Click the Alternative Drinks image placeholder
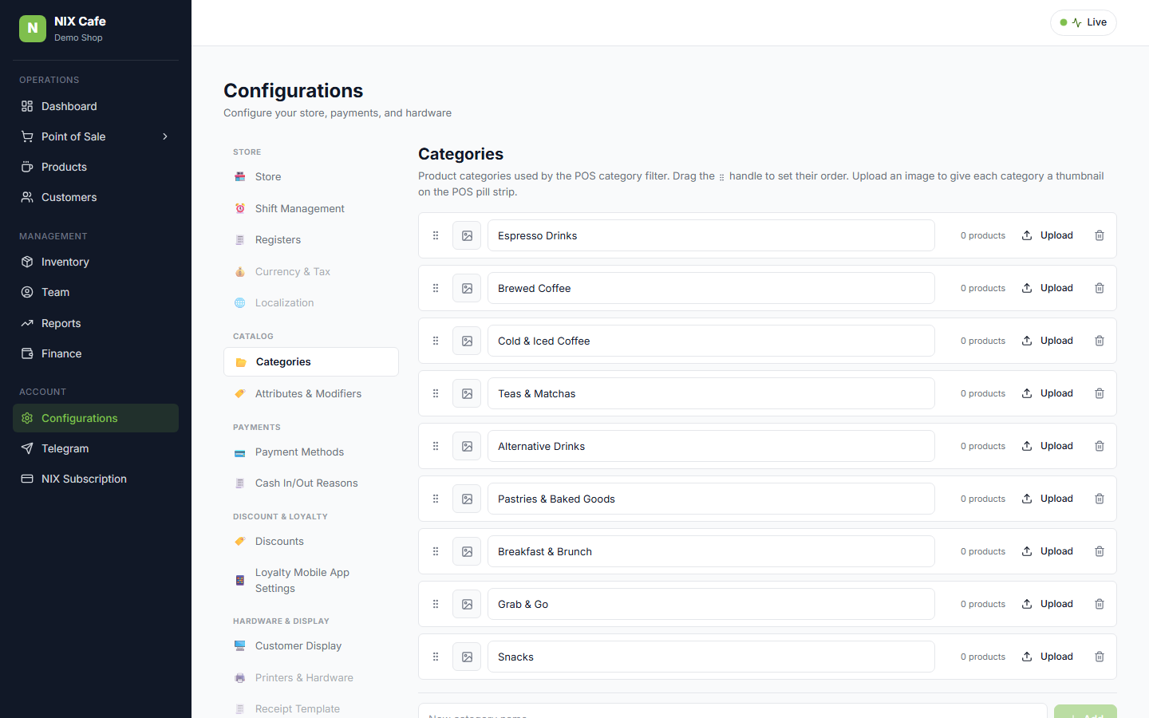Image resolution: width=1149 pixels, height=718 pixels. click(x=467, y=446)
